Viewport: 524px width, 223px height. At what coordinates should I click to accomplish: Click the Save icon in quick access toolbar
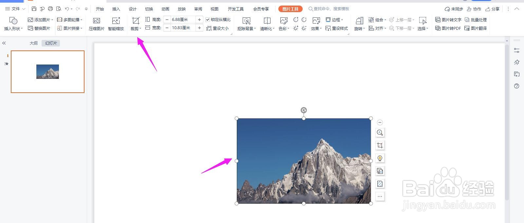[x=34, y=9]
